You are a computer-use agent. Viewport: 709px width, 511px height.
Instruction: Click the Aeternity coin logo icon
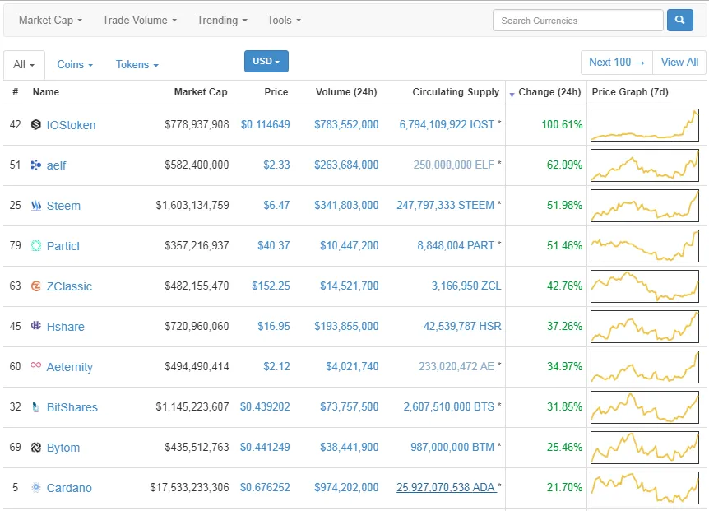[36, 365]
